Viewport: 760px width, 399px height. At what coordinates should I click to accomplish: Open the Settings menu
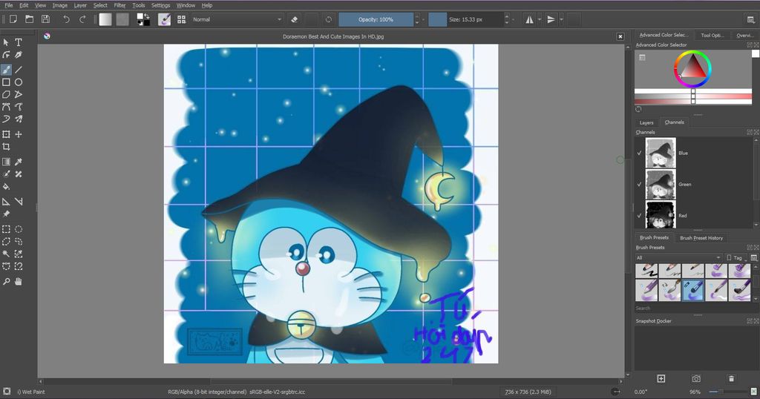coord(160,5)
